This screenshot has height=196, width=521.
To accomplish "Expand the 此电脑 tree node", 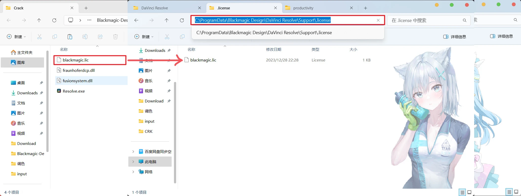I will point(133,162).
